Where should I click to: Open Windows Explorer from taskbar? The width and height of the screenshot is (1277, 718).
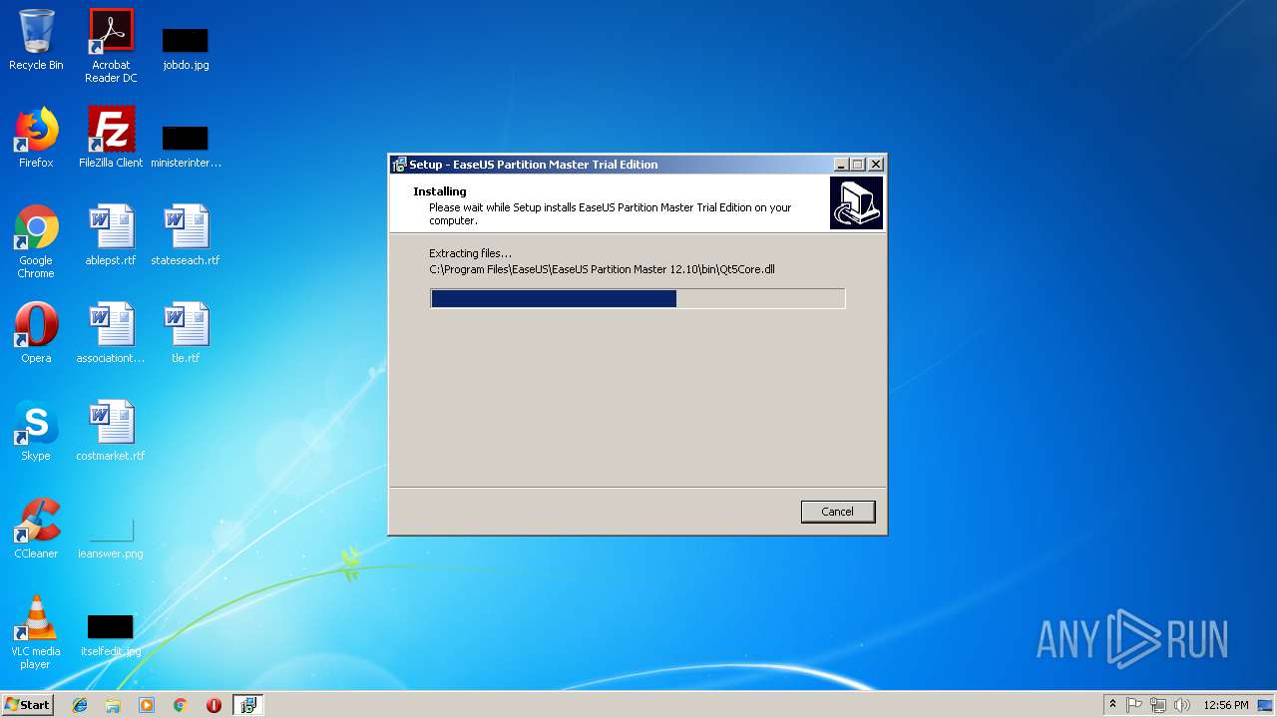pos(113,705)
